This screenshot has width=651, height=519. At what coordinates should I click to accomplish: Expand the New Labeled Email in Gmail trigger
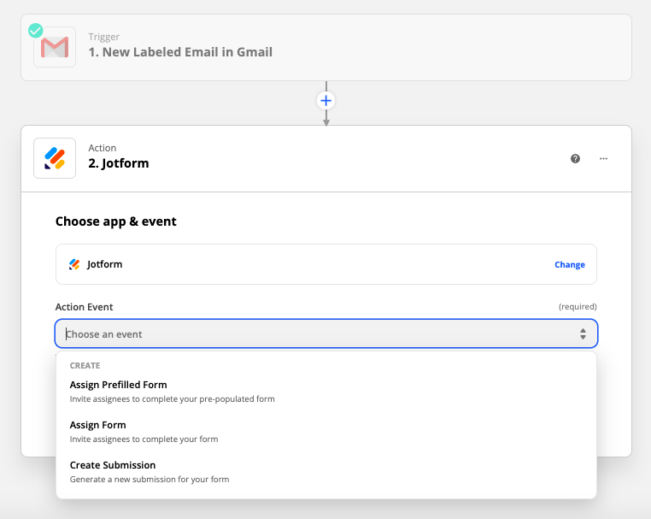coord(179,52)
